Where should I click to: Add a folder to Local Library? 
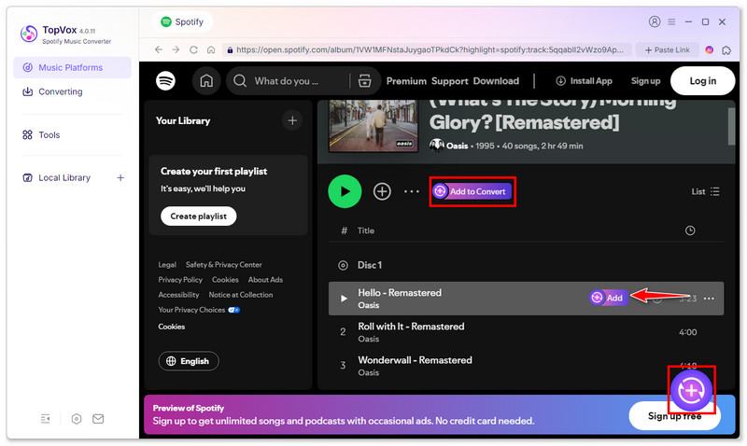[x=120, y=177]
